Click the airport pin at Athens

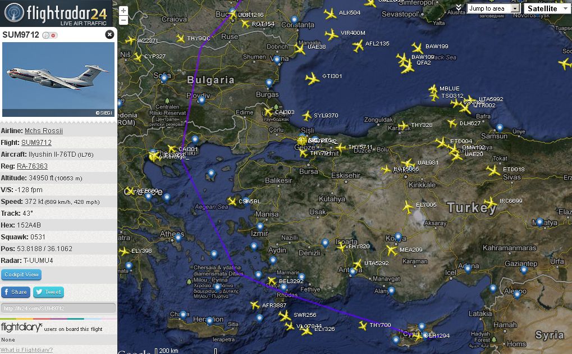[178, 238]
